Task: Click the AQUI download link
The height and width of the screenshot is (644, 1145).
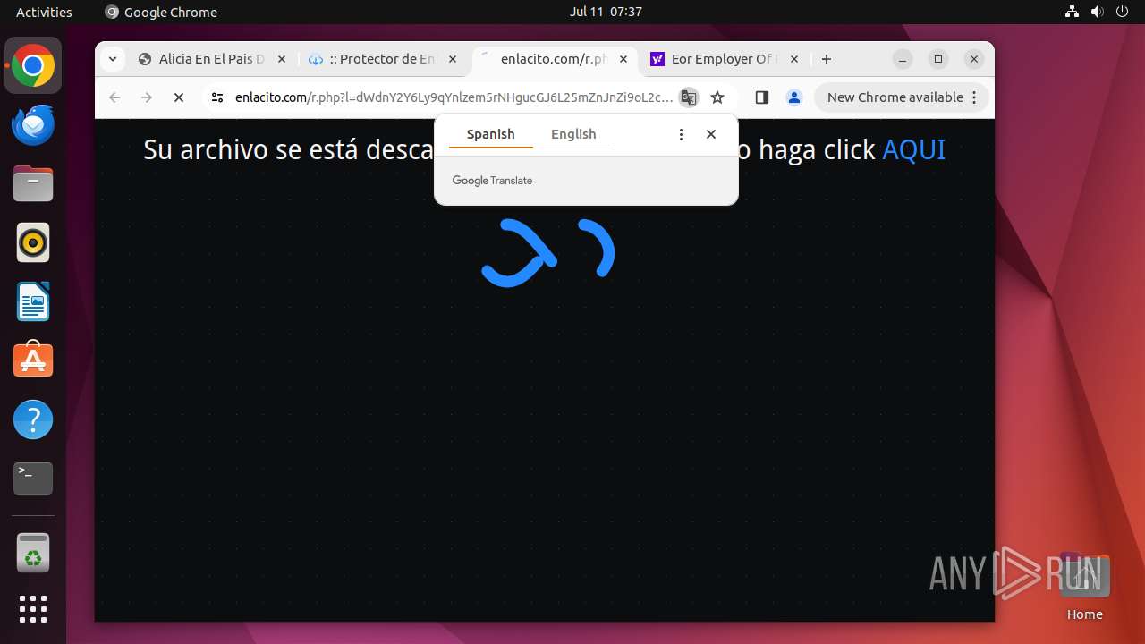Action: pyautogui.click(x=913, y=149)
